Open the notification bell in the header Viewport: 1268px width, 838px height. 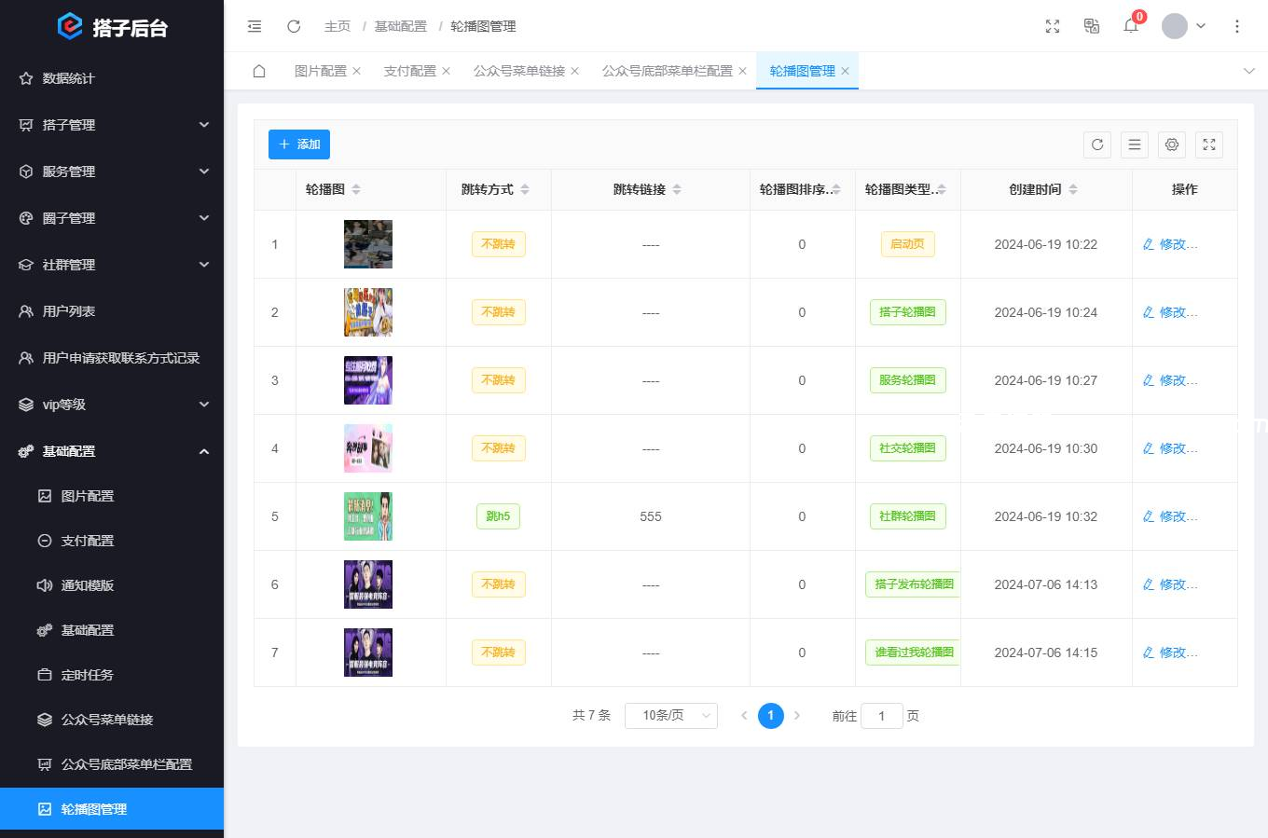click(x=1130, y=26)
